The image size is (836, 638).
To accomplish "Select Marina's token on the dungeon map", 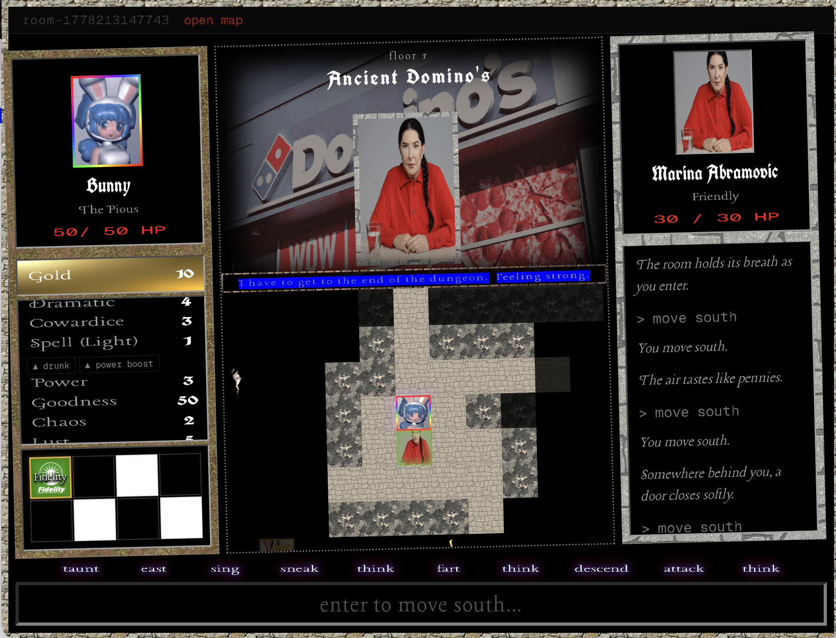I will (414, 448).
